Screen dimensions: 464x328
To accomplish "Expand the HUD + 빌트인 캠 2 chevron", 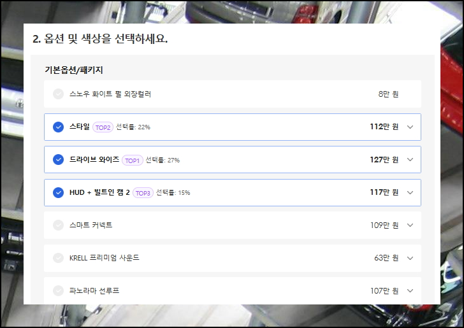I will pos(410,192).
